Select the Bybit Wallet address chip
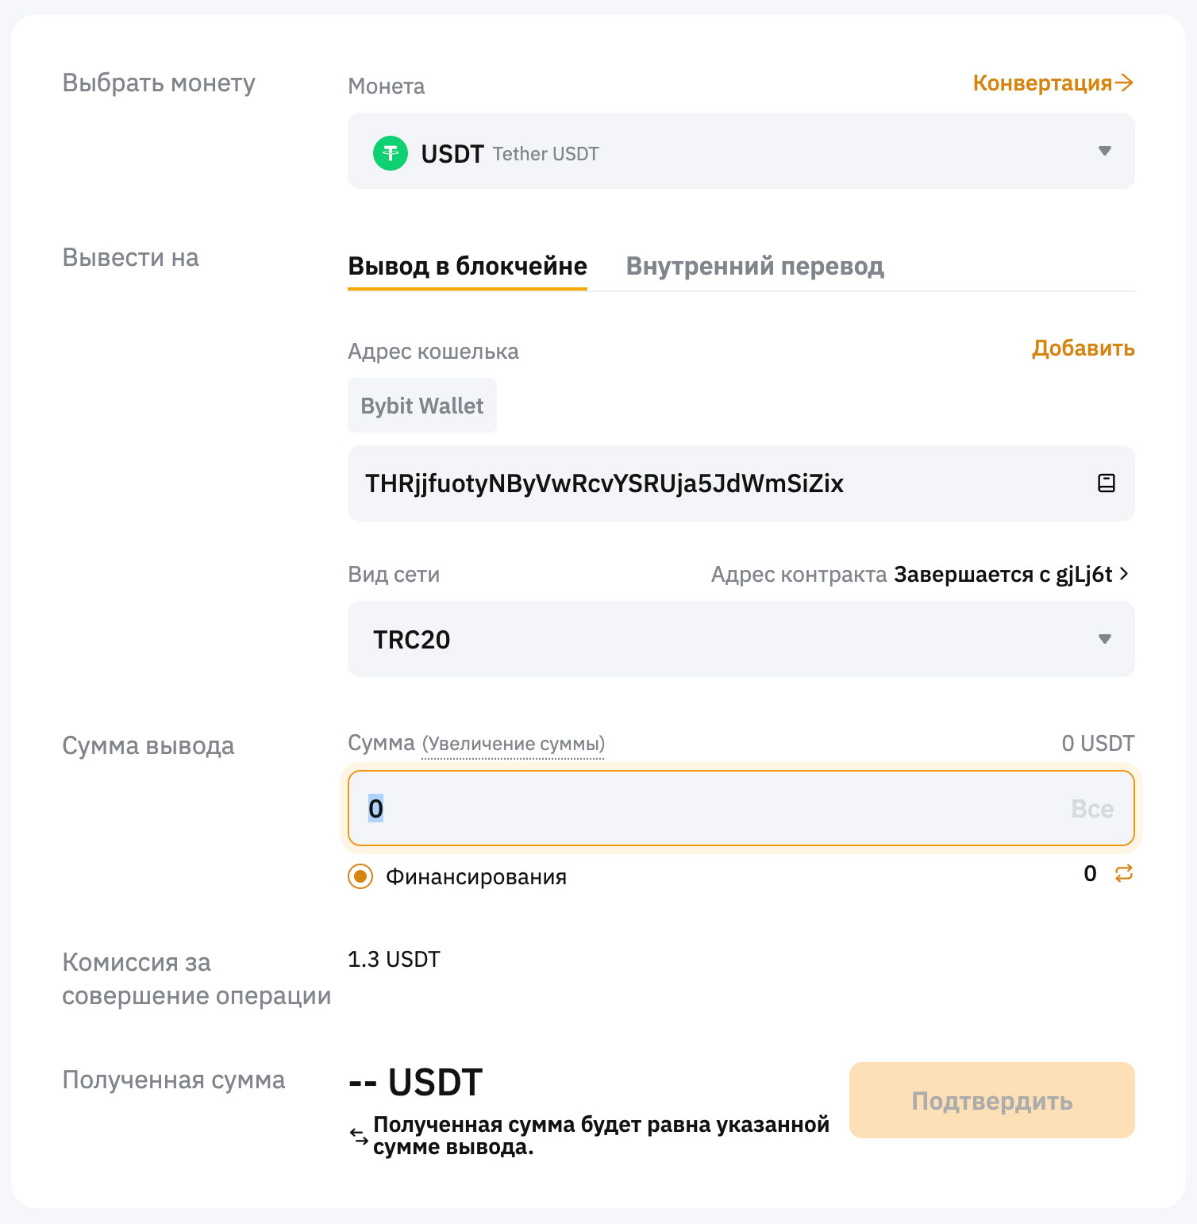This screenshot has height=1224, width=1197. [422, 406]
